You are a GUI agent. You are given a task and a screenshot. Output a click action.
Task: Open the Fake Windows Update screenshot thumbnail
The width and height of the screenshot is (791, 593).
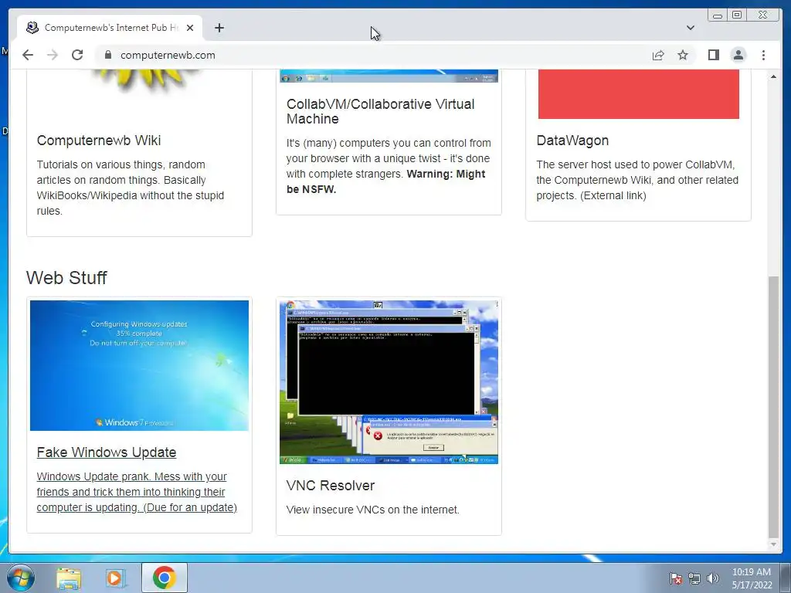[x=139, y=365]
